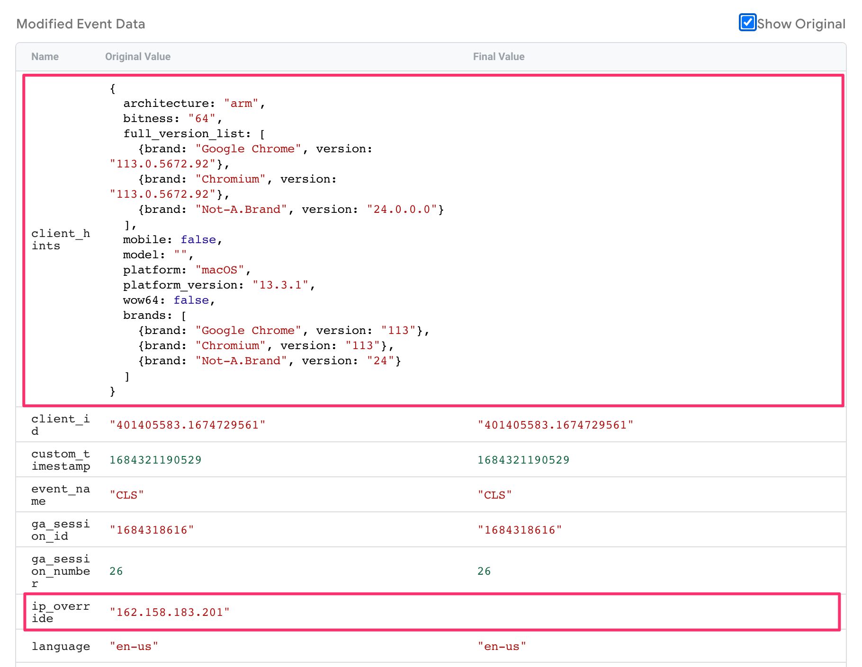Click platform_version "13.3.1" line

[x=219, y=285]
